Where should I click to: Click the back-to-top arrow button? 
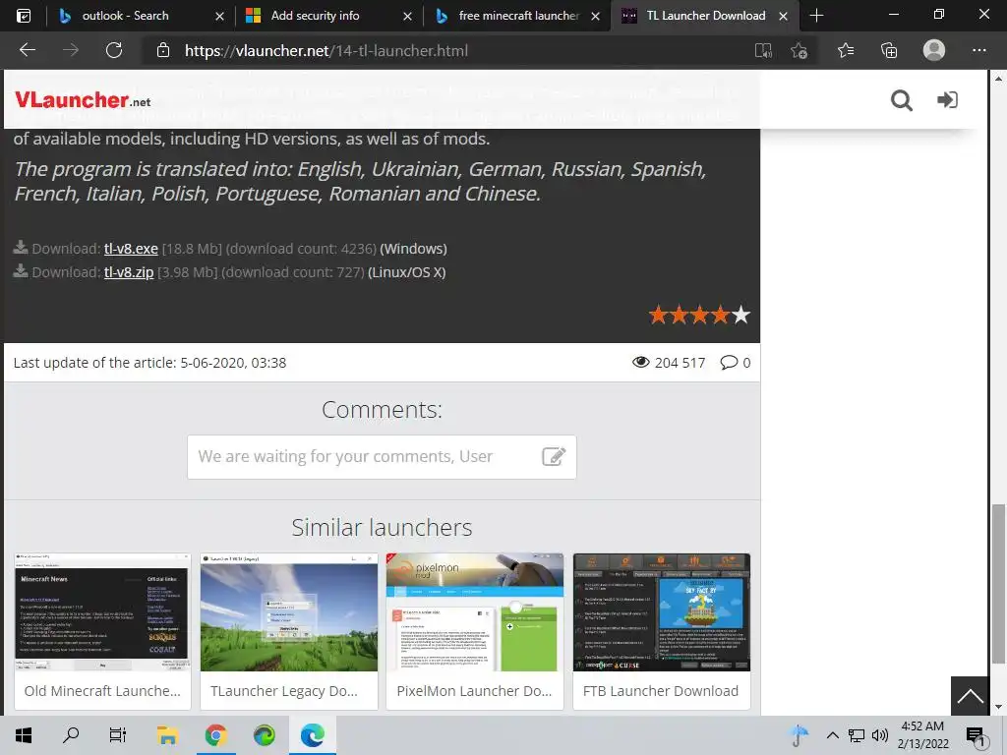click(969, 696)
